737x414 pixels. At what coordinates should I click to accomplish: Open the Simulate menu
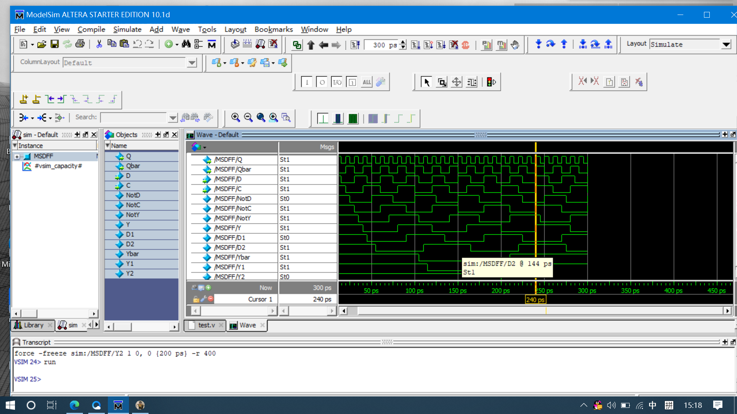click(x=127, y=30)
